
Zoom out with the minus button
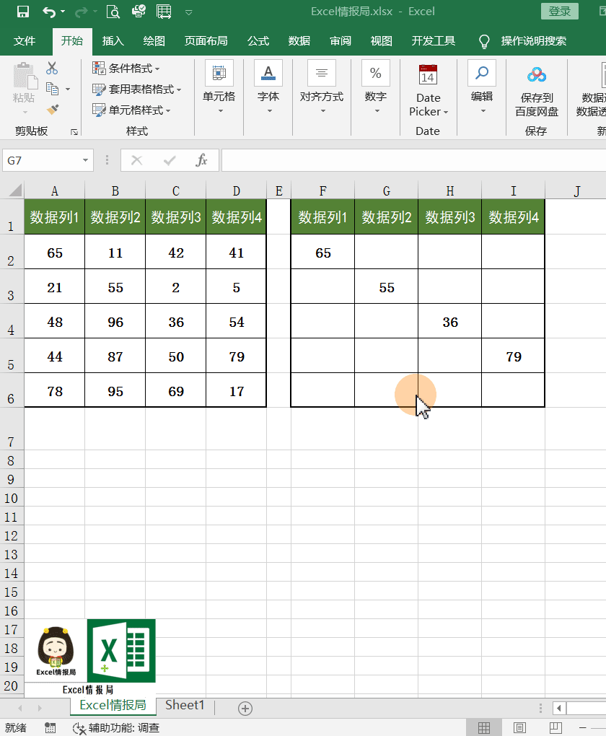point(582,727)
